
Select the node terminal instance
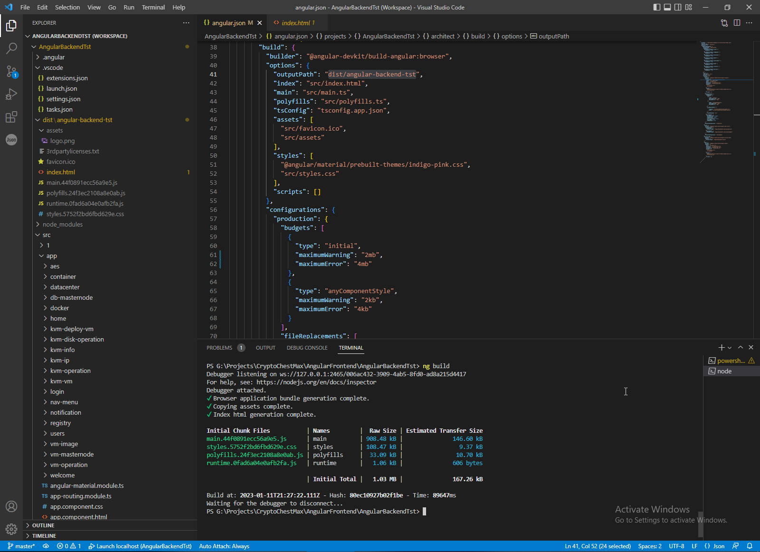(x=724, y=371)
